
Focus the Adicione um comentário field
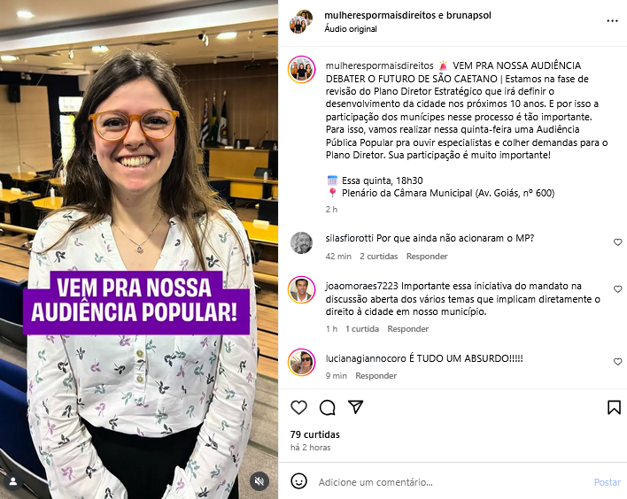point(452,482)
